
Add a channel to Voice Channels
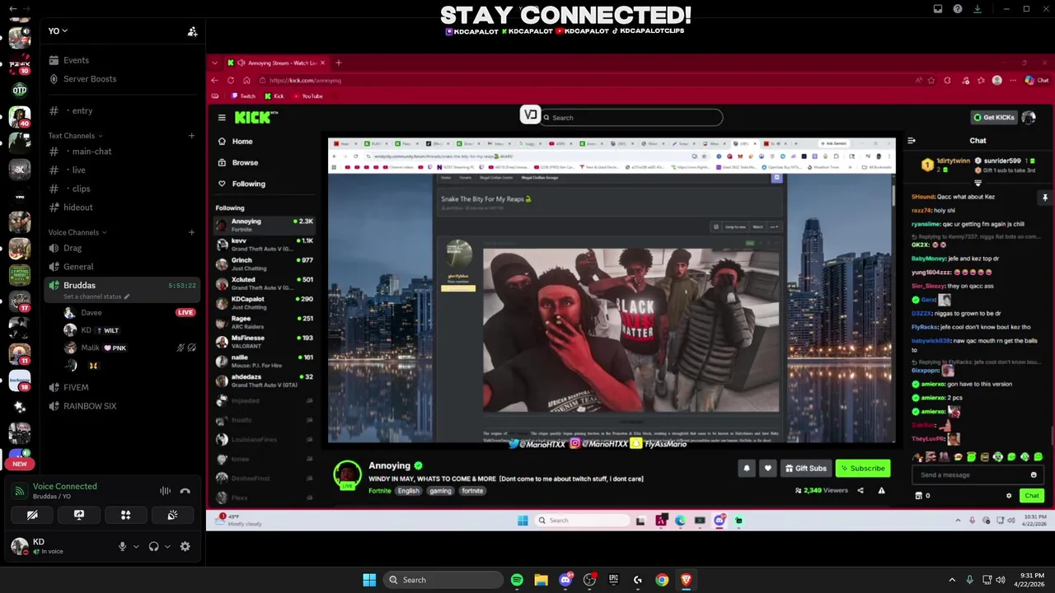[x=191, y=232]
